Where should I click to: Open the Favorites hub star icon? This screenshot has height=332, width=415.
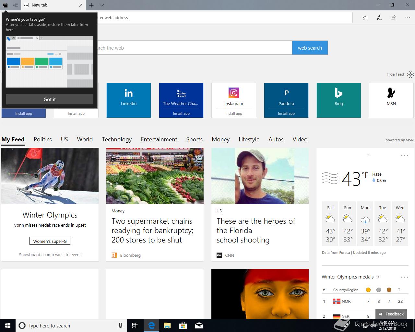[x=365, y=18]
